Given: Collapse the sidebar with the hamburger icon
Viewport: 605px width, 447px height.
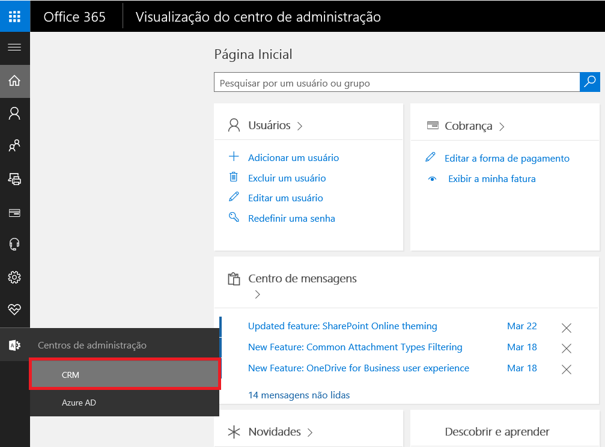Looking at the screenshot, I should (x=14, y=48).
